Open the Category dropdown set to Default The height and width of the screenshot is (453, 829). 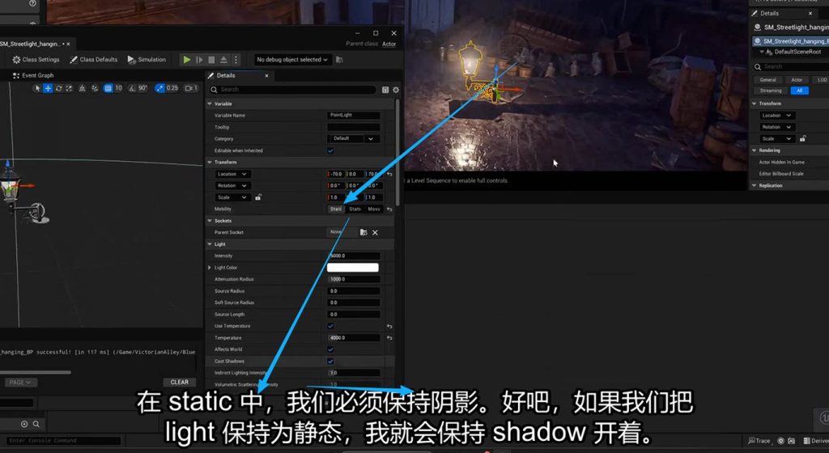354,138
